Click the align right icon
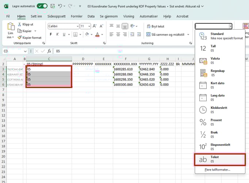 [x=125, y=34]
